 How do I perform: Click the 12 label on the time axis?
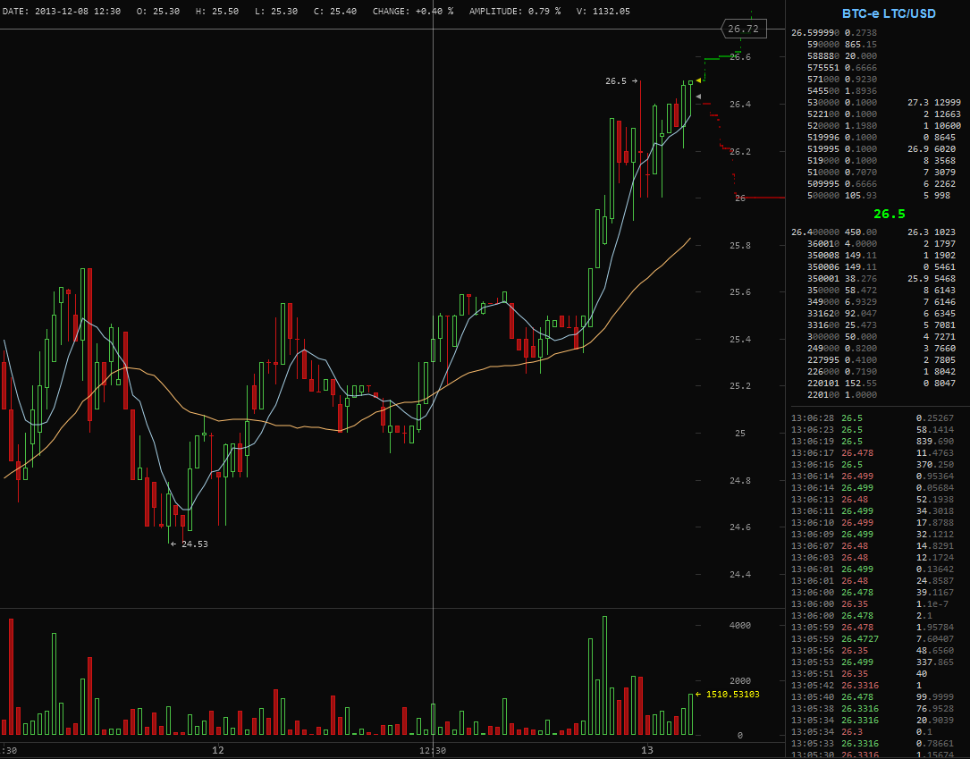[217, 750]
